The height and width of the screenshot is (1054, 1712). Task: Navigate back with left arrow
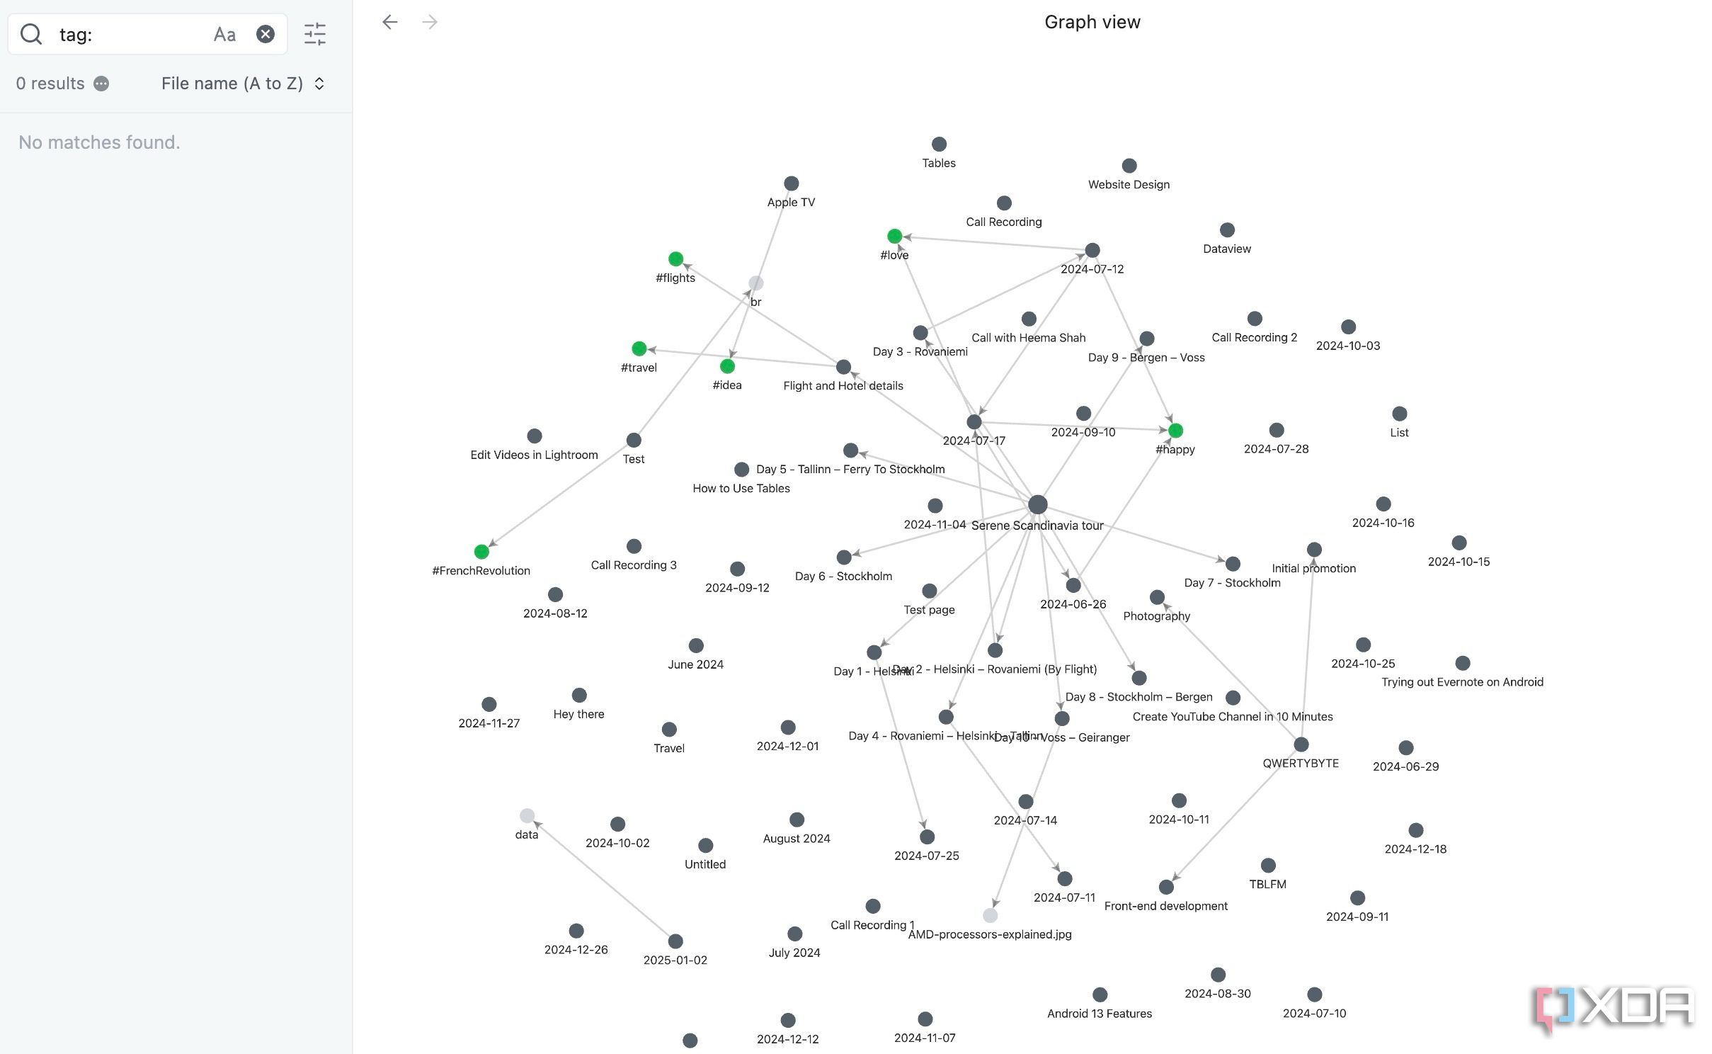tap(389, 22)
